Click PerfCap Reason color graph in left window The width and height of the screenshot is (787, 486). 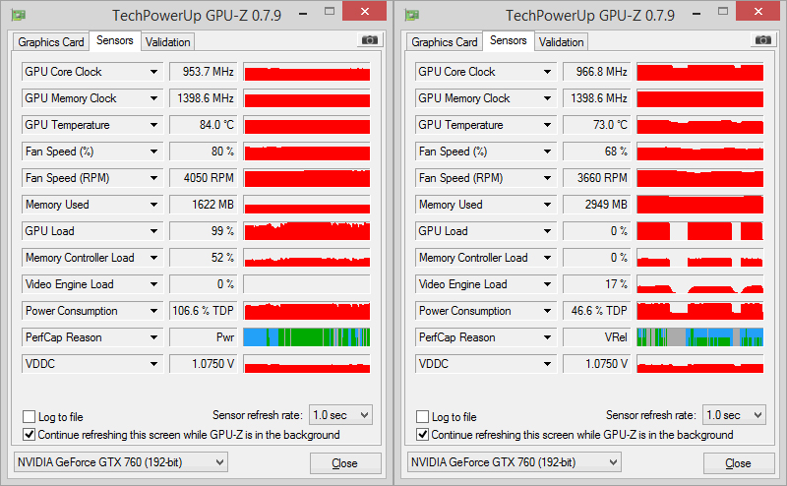click(307, 337)
